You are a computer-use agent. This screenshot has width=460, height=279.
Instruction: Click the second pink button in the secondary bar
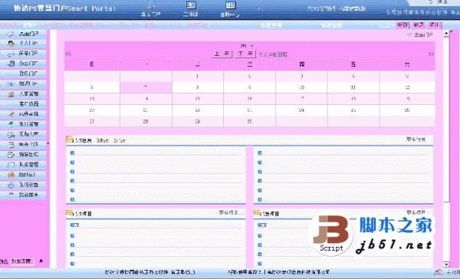coord(418,25)
